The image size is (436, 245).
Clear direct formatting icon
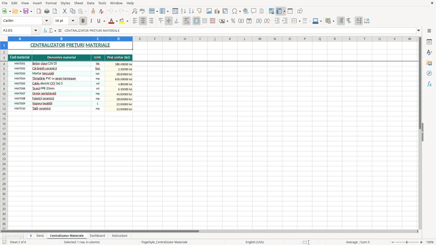pos(101,11)
